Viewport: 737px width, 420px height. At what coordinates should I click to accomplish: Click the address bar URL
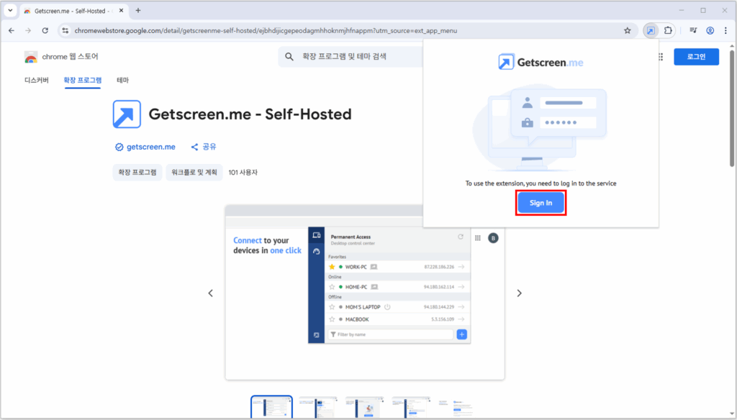click(266, 30)
